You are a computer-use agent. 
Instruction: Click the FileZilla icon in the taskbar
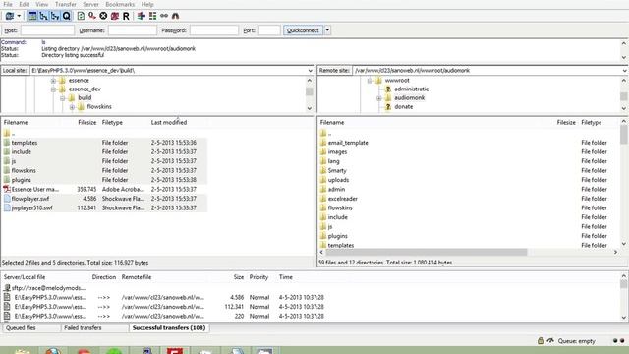[x=175, y=351]
